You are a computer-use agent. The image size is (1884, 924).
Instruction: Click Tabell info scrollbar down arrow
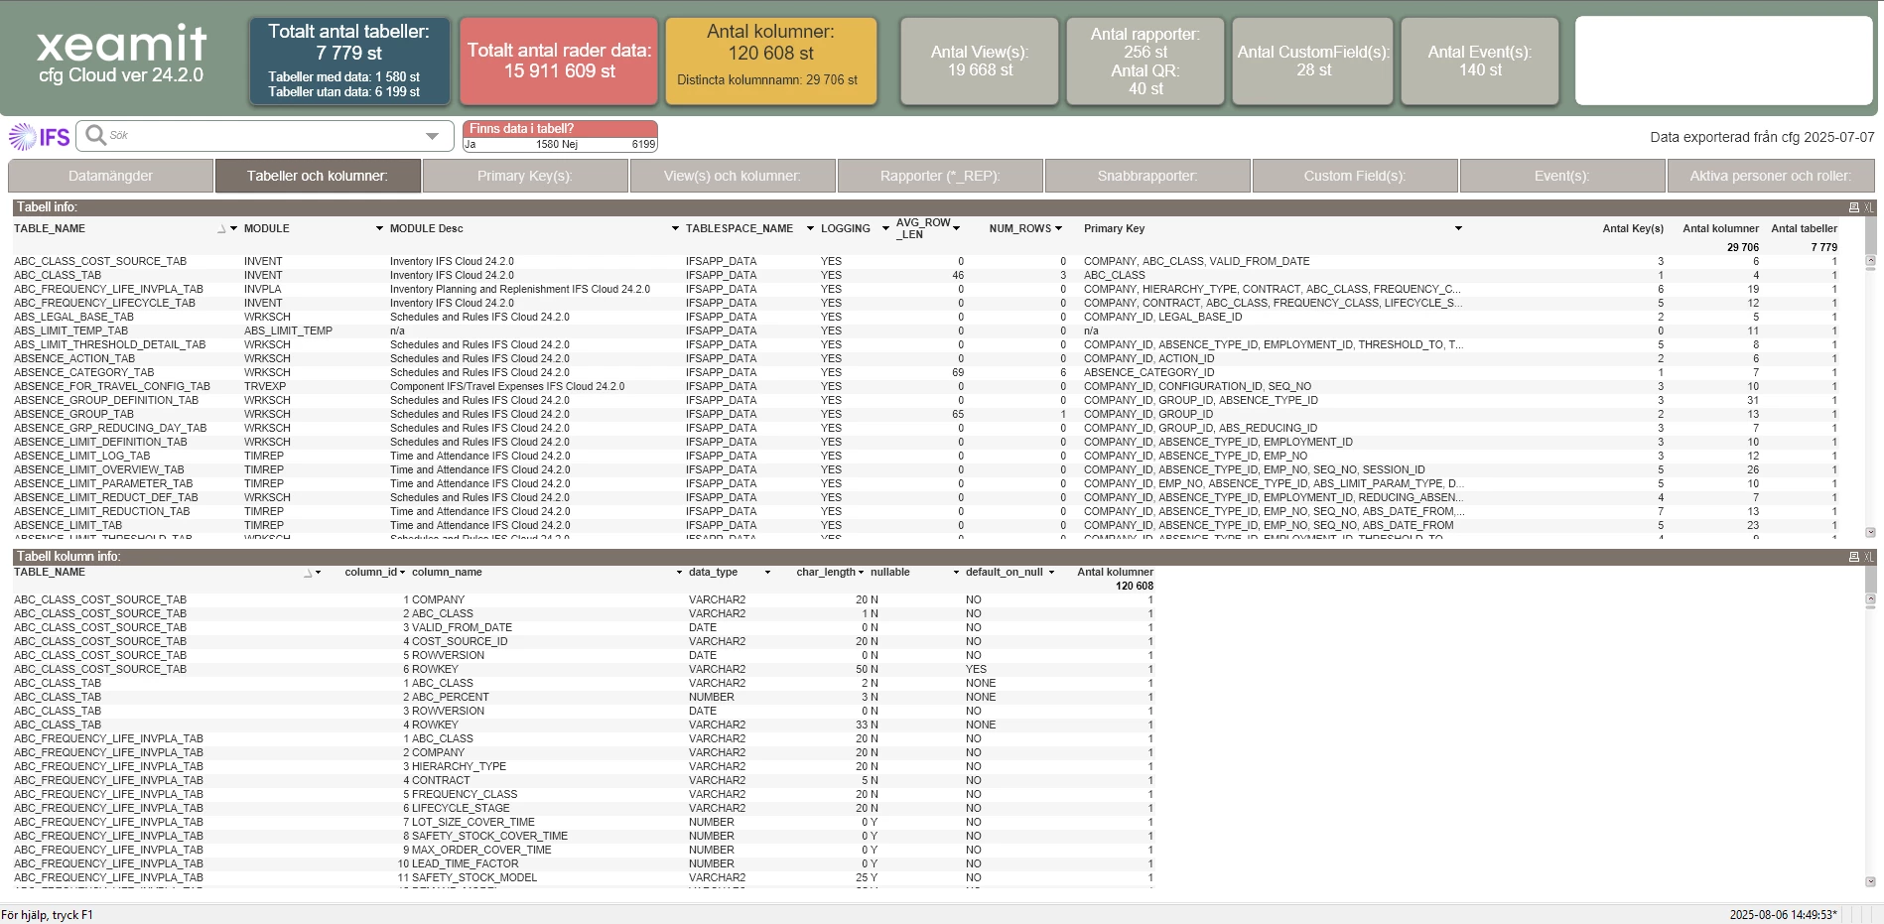pos(1870,532)
